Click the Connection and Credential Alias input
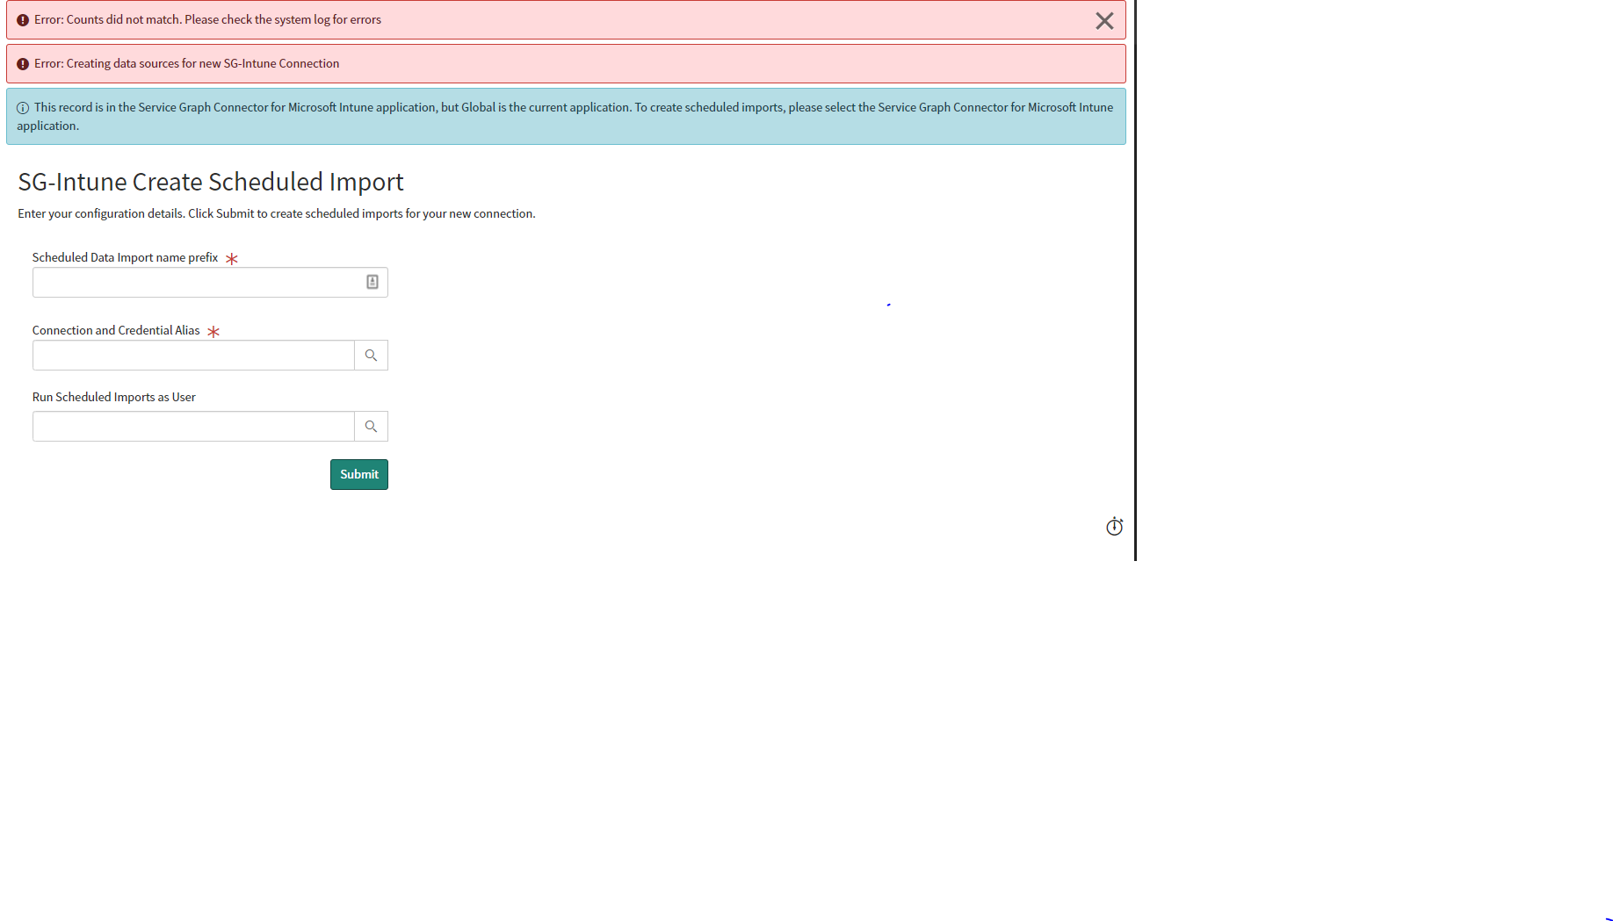Screen dimensions: 1613x921 [x=193, y=356]
